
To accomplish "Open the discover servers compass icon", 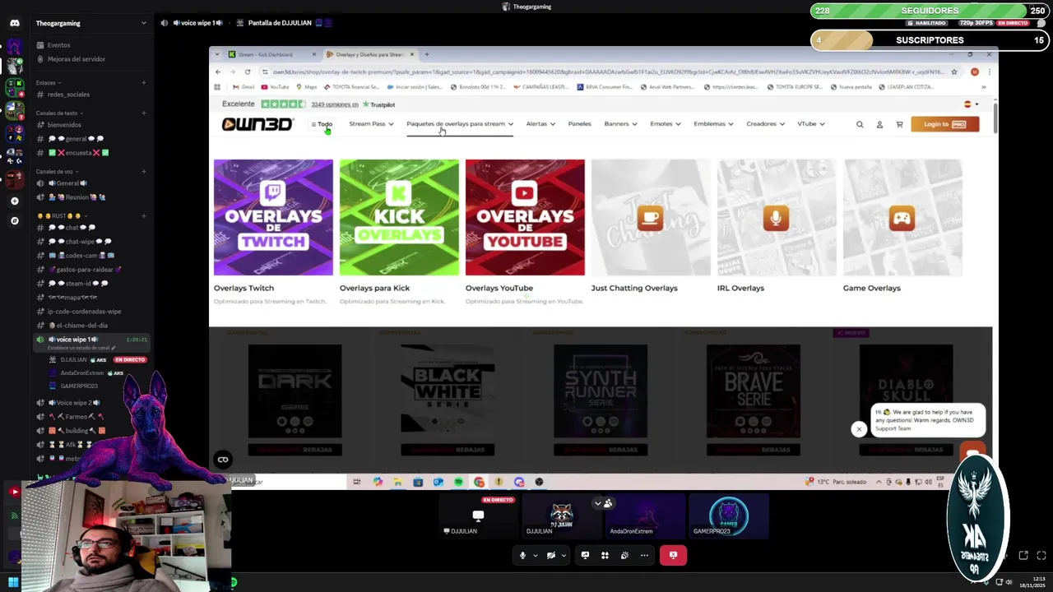I will (14, 220).
